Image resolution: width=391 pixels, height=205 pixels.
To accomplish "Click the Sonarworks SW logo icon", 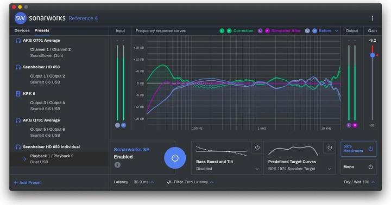I will [21, 18].
